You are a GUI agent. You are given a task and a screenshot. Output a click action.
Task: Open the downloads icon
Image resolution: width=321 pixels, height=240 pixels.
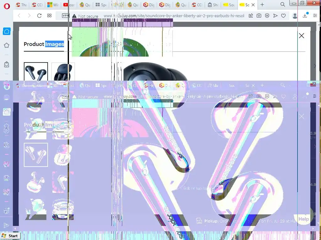tap(305, 16)
